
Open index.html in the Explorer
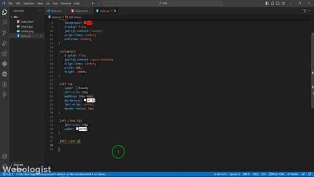(27, 22)
